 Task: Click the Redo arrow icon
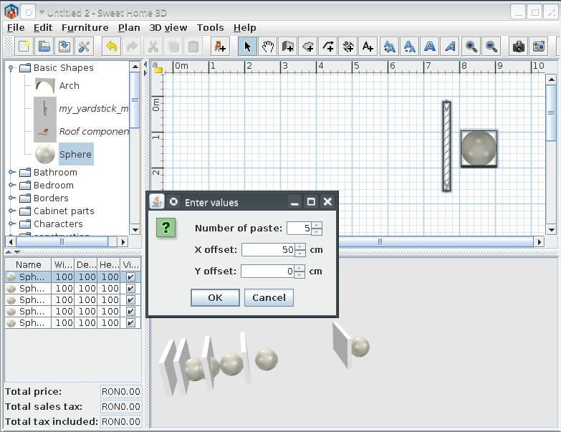(x=132, y=47)
